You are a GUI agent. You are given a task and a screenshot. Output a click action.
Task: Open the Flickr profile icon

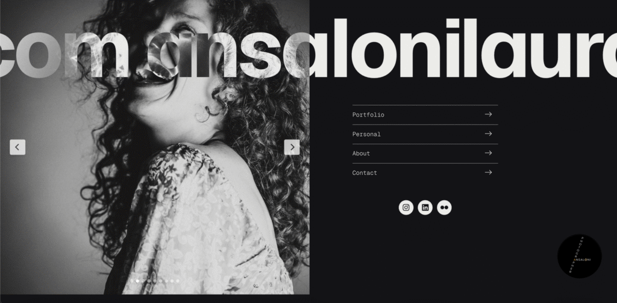[444, 207]
